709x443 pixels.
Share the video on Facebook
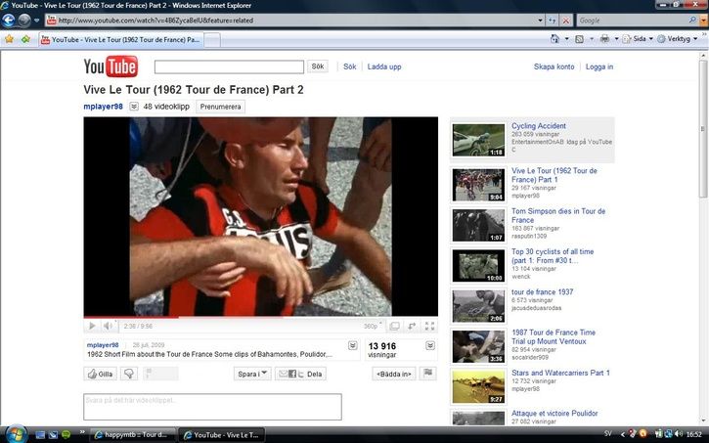[292, 374]
